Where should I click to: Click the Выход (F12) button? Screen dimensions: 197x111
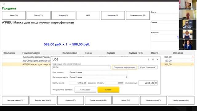click(126, 101)
